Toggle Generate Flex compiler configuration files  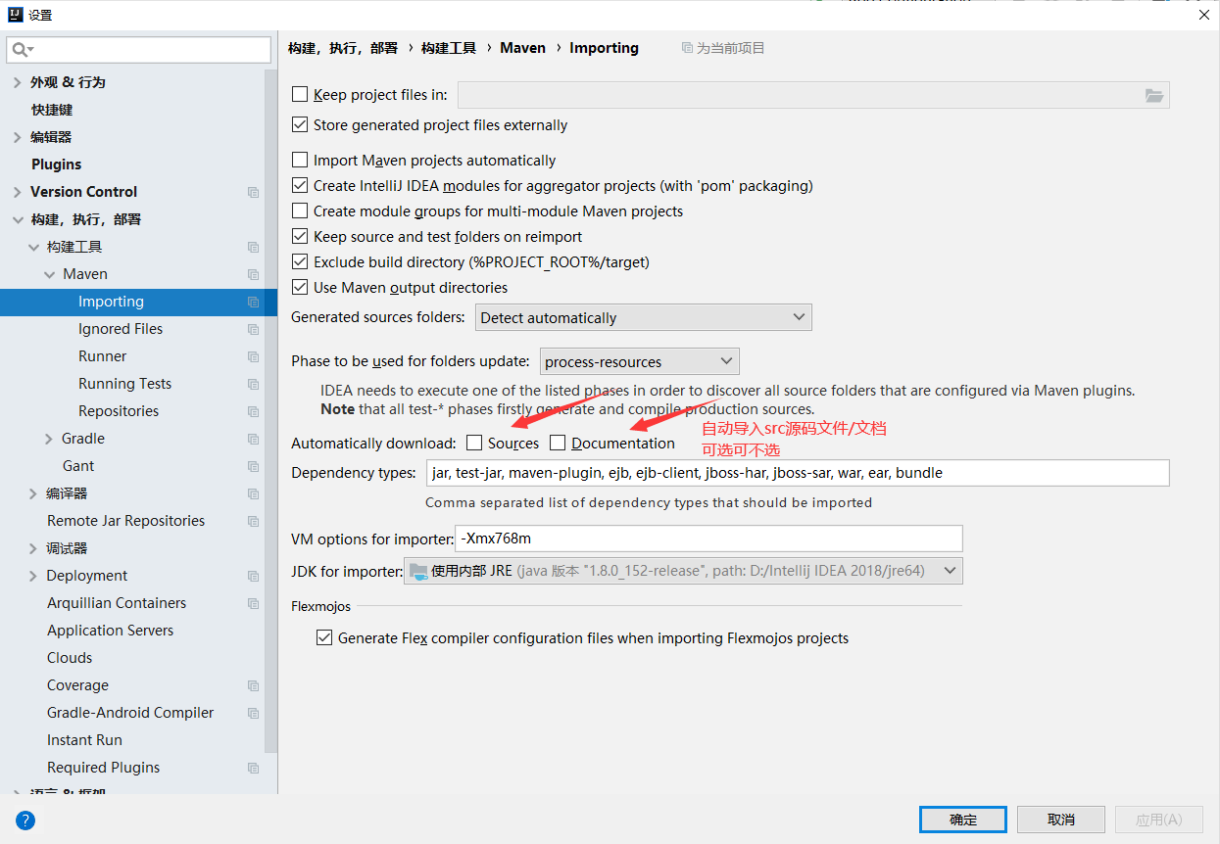pos(324,638)
